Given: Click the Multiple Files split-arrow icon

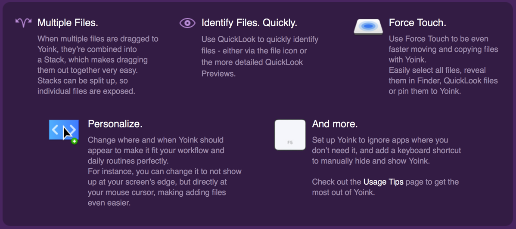Looking at the screenshot, I should click(24, 23).
